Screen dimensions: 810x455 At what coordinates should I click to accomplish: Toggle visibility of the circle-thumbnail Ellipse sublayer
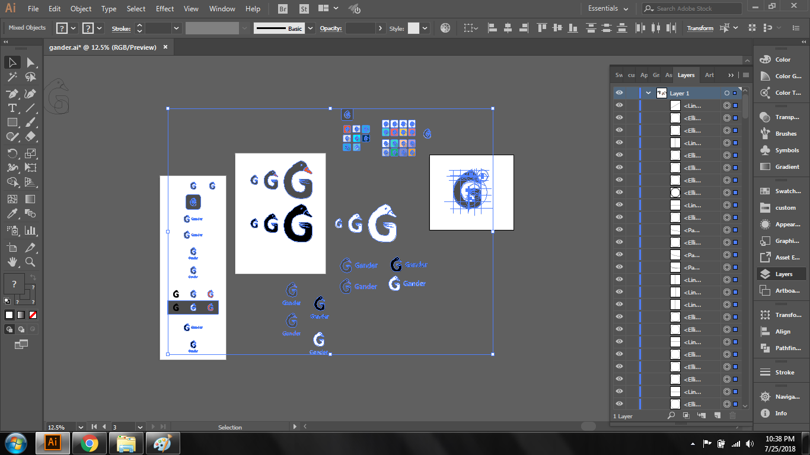tap(619, 193)
